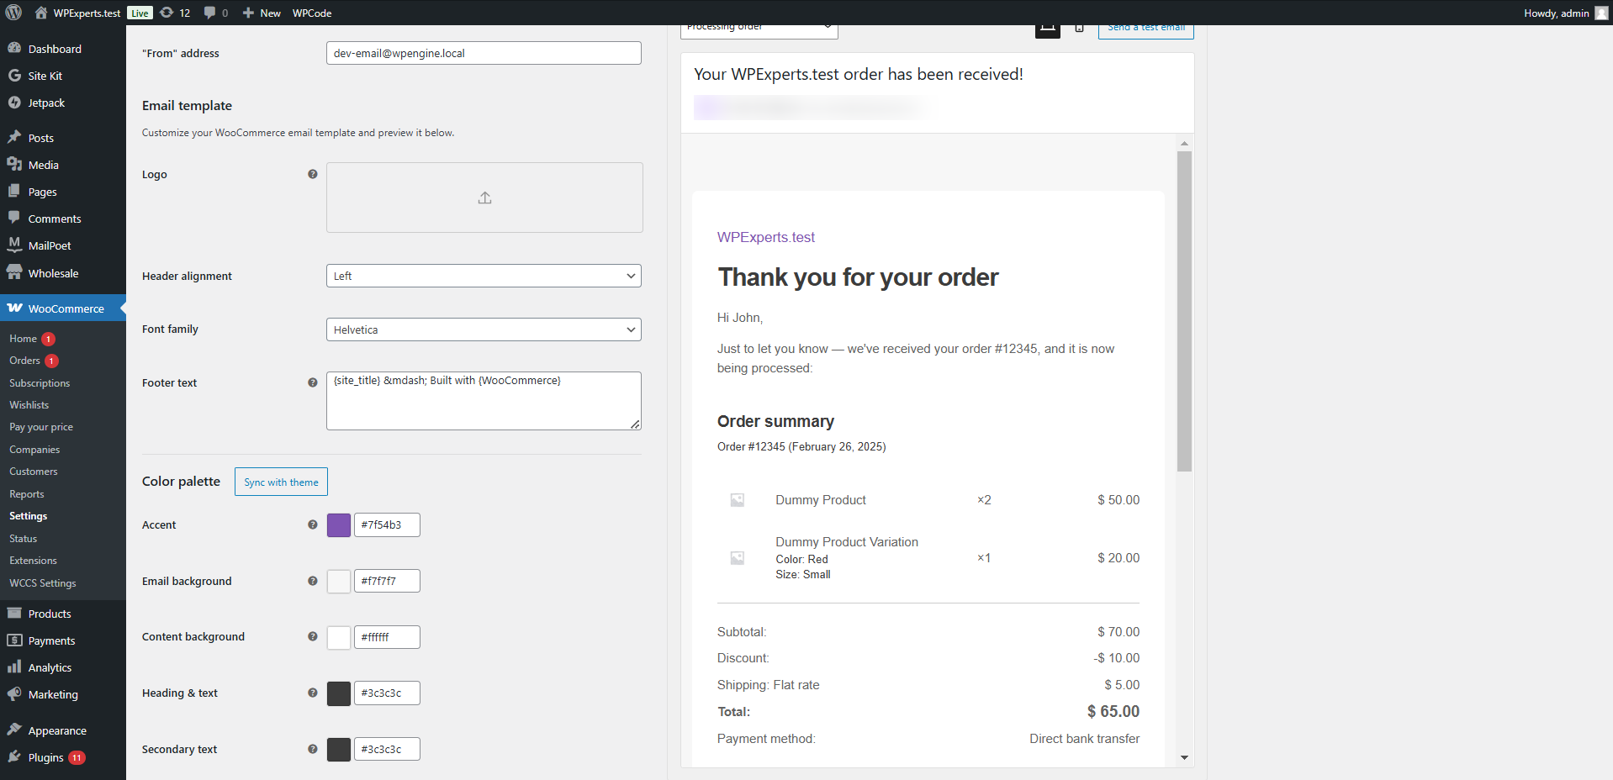Open Jetpack from the sidebar icon
Image resolution: width=1613 pixels, height=780 pixels.
pos(15,103)
